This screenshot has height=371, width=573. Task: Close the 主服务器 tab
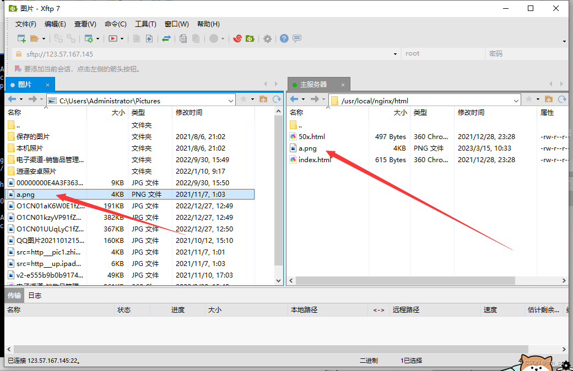point(343,85)
